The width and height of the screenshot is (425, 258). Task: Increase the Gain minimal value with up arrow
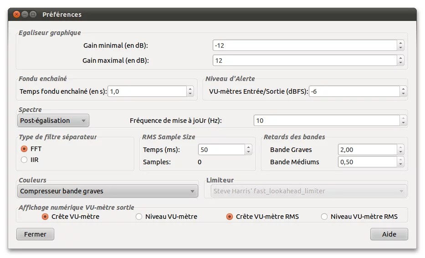(x=400, y=43)
